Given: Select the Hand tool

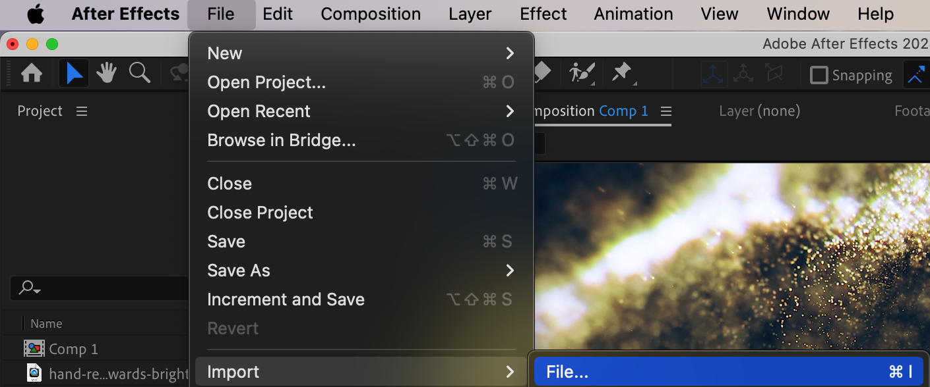Looking at the screenshot, I should coord(106,73).
